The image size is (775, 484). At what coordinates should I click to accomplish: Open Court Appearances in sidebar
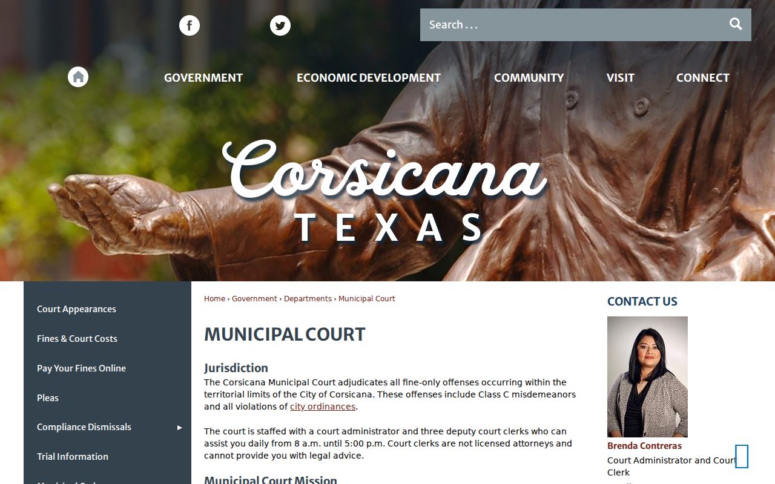[76, 309]
